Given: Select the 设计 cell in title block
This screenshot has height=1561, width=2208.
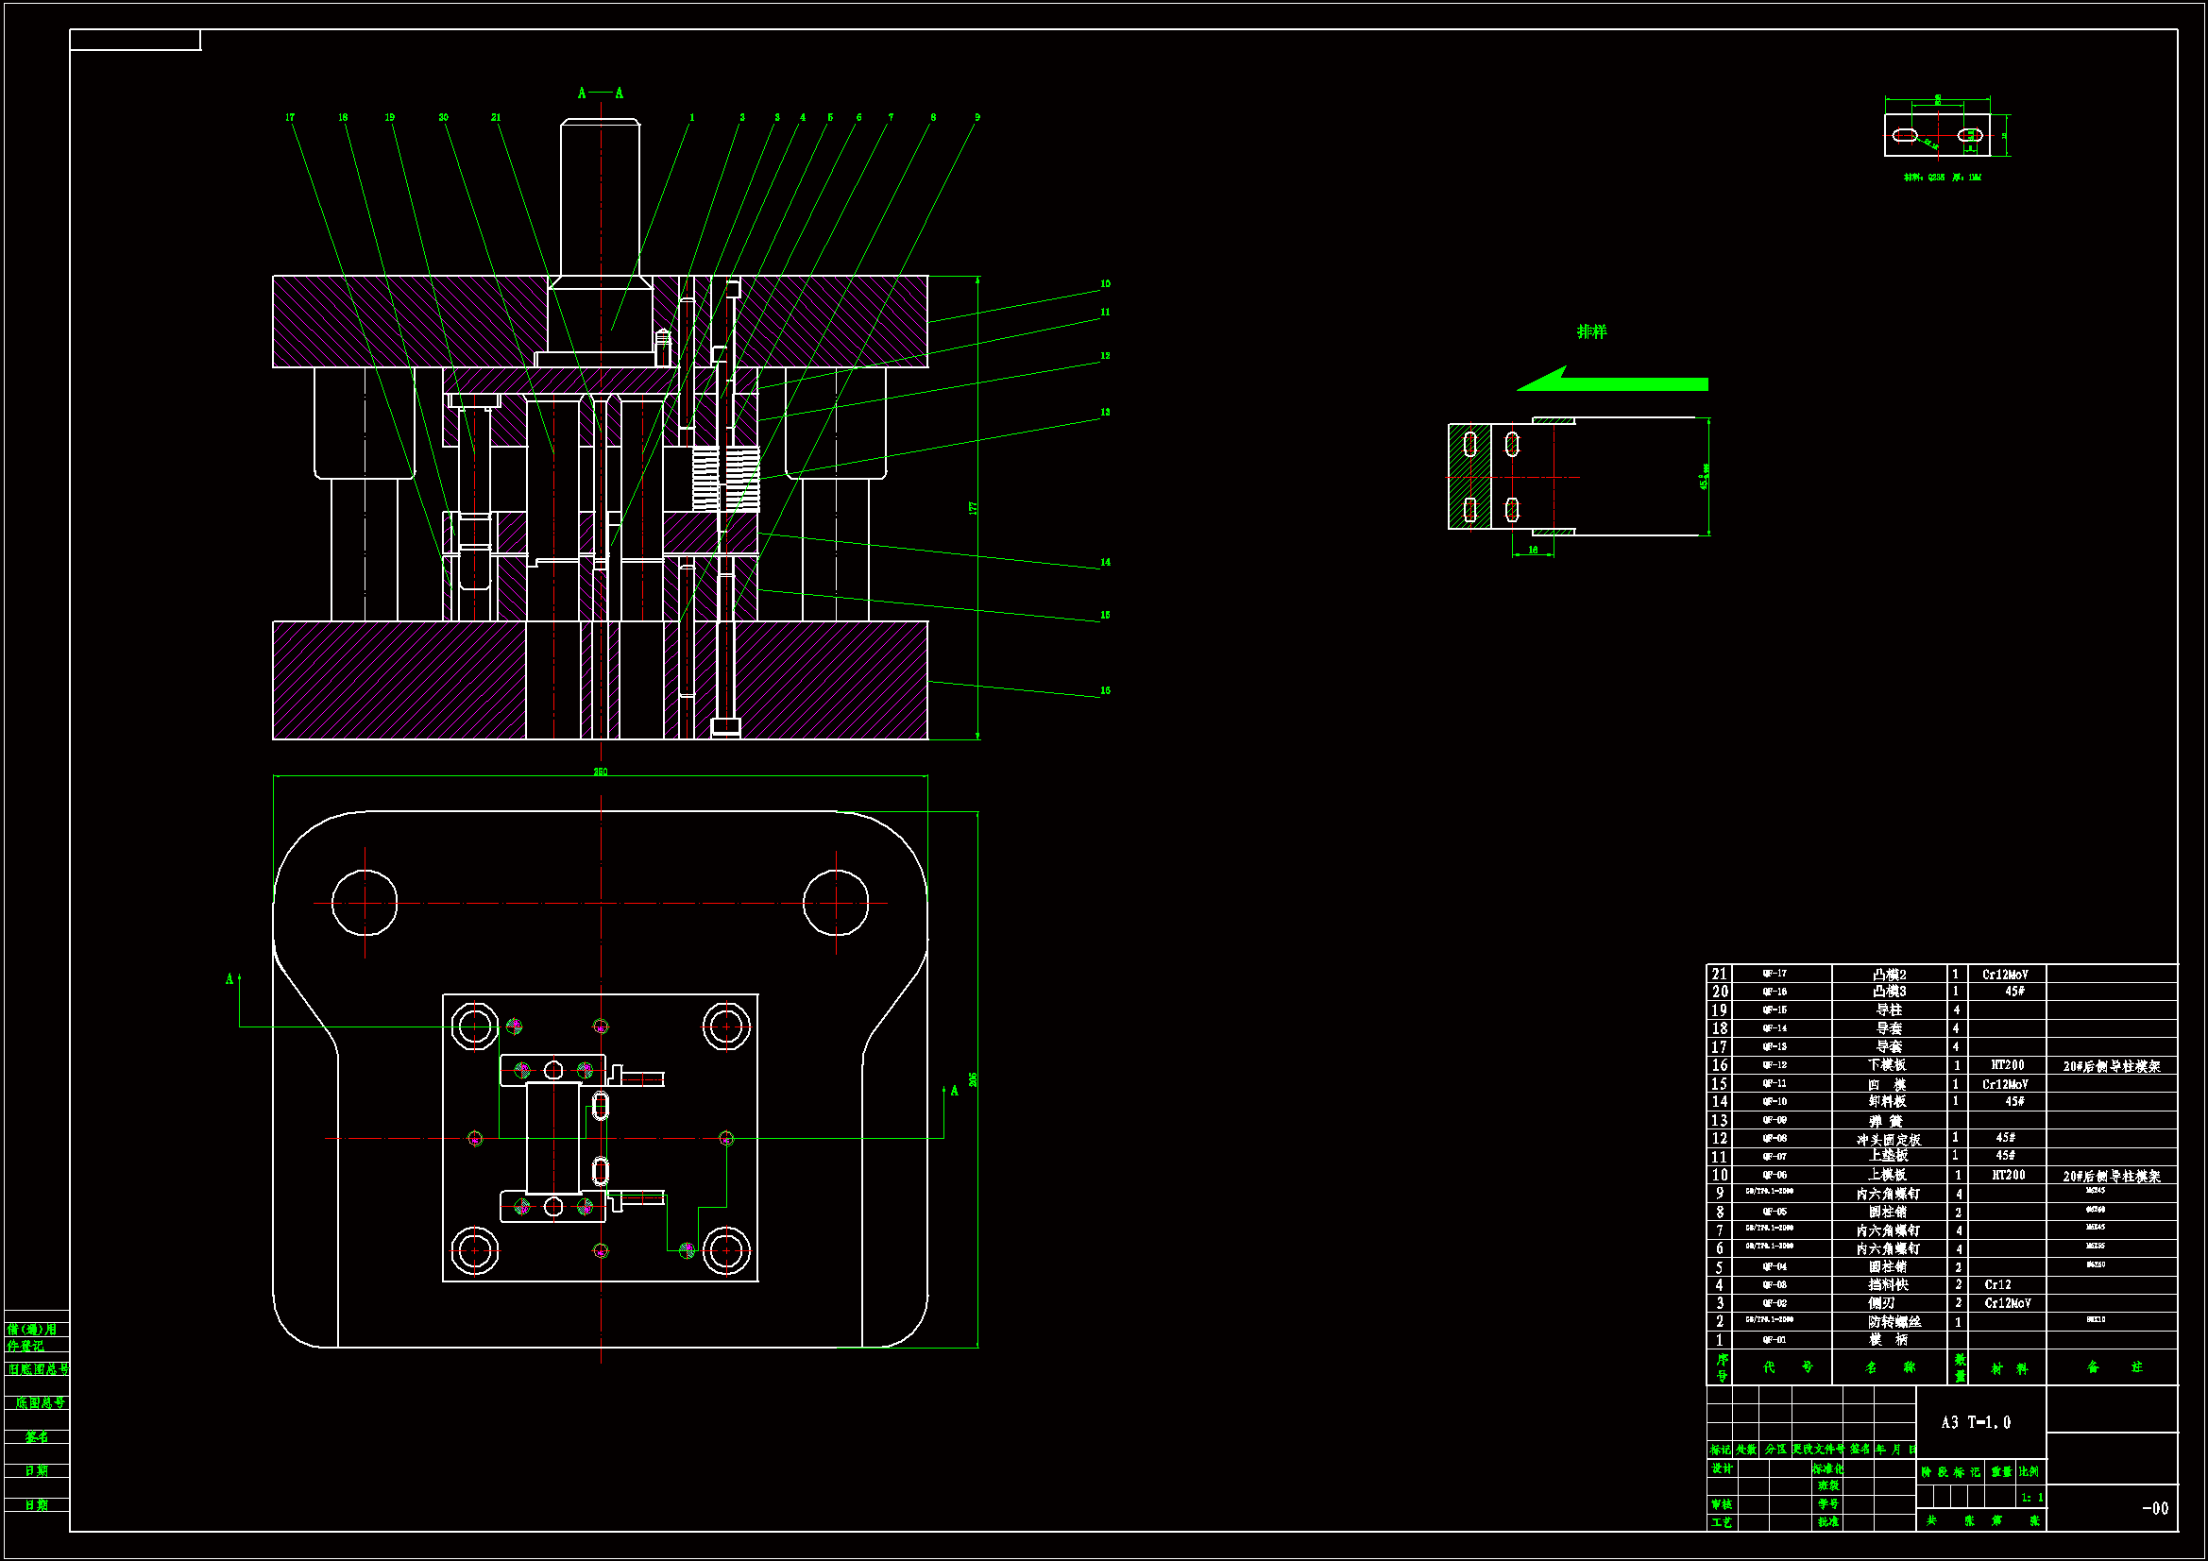Looking at the screenshot, I should 1722,1468.
